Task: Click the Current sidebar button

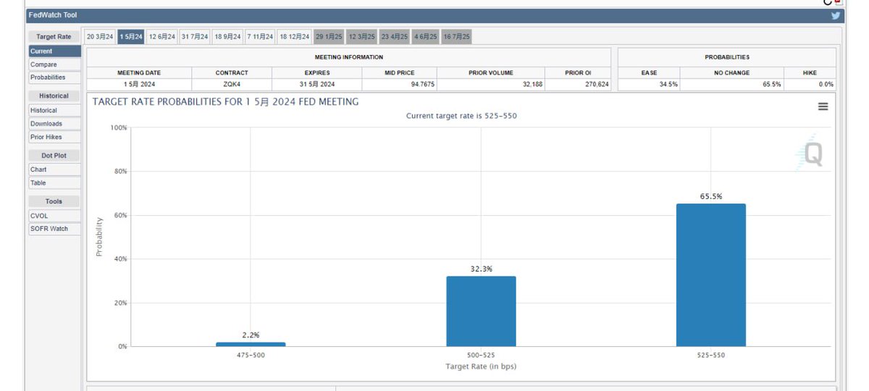Action: click(x=54, y=51)
